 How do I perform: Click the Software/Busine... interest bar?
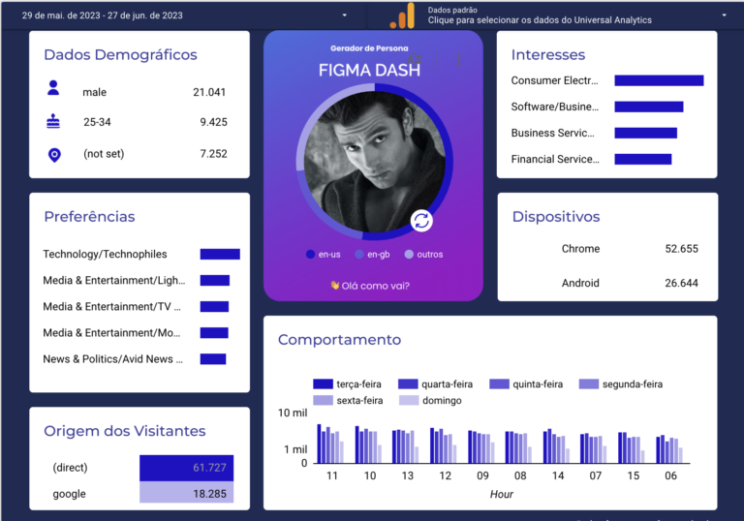(x=649, y=107)
